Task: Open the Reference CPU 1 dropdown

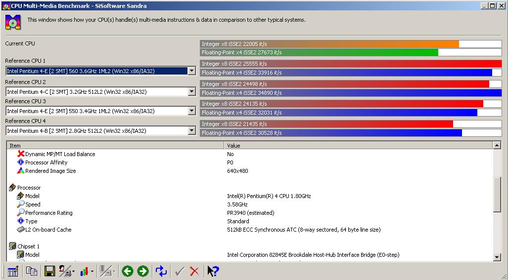Action: [x=192, y=71]
